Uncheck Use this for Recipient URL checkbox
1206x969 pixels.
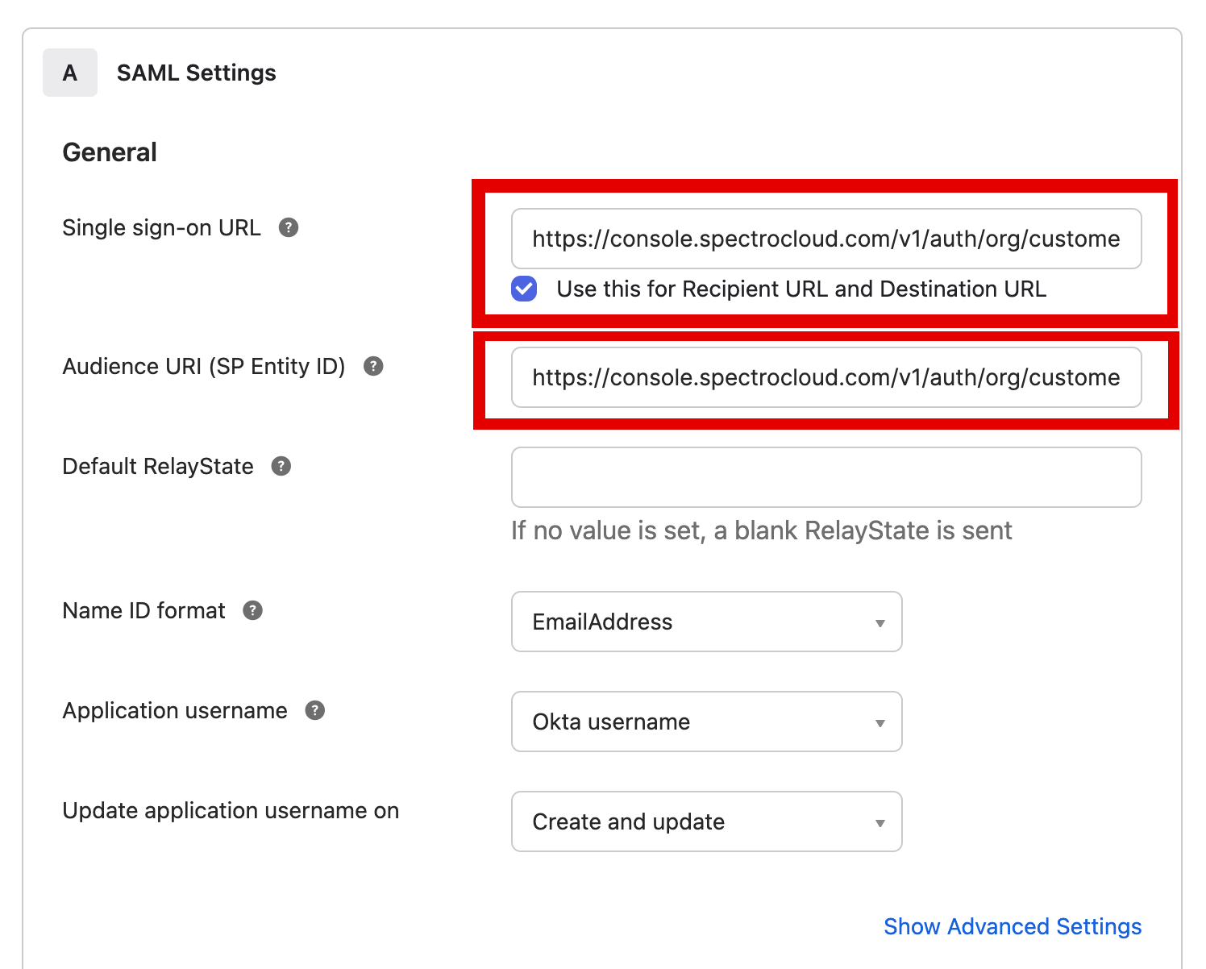tap(524, 289)
